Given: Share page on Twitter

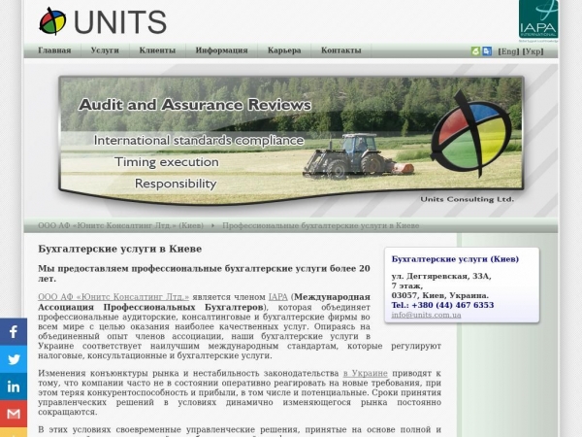Looking at the screenshot, I should [x=14, y=359].
